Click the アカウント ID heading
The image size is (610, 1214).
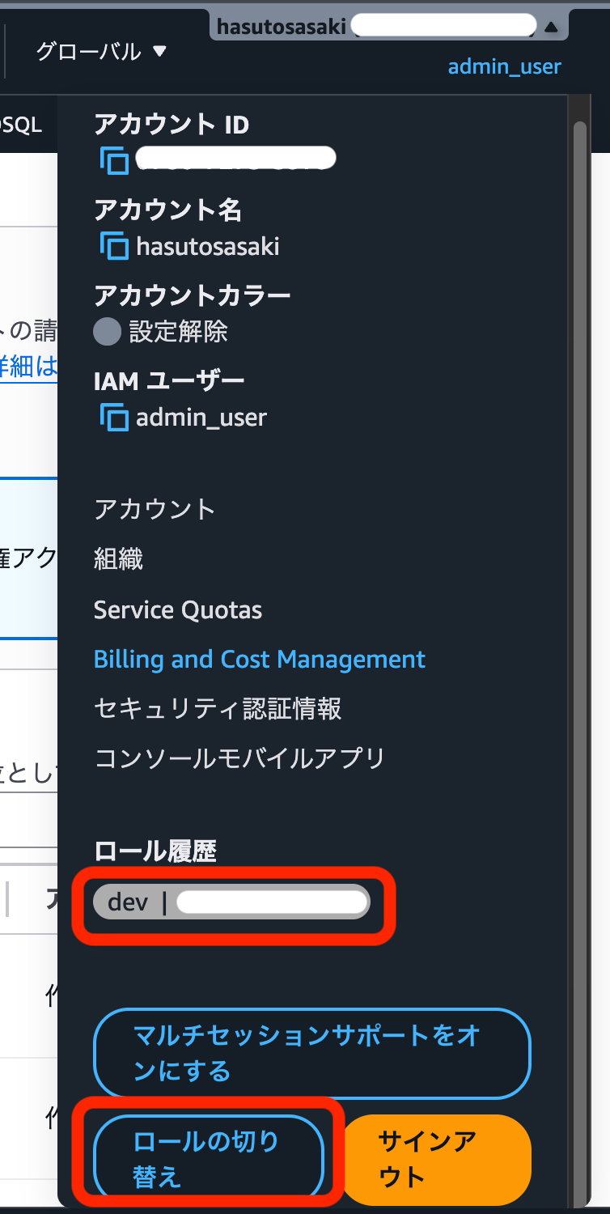(x=172, y=125)
